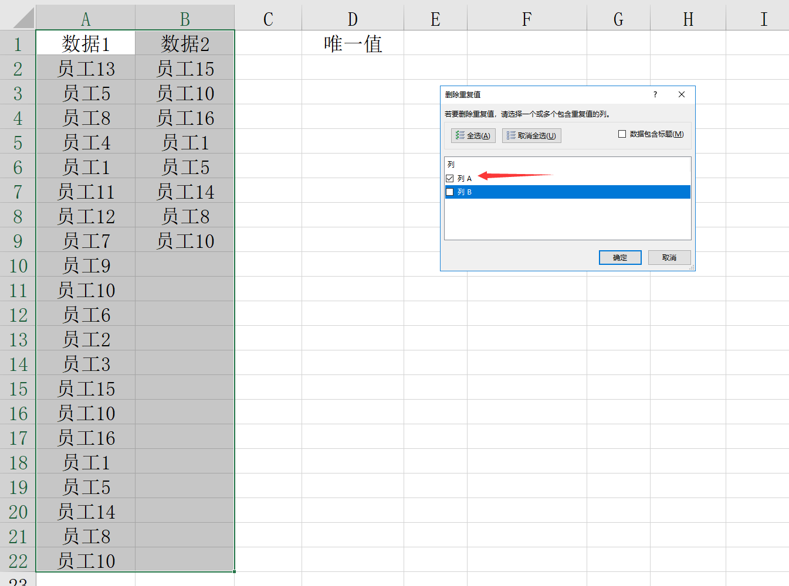Viewport: 789px width, 586px height.
Task: Click cell A9 with 员工7
Action: (x=86, y=240)
